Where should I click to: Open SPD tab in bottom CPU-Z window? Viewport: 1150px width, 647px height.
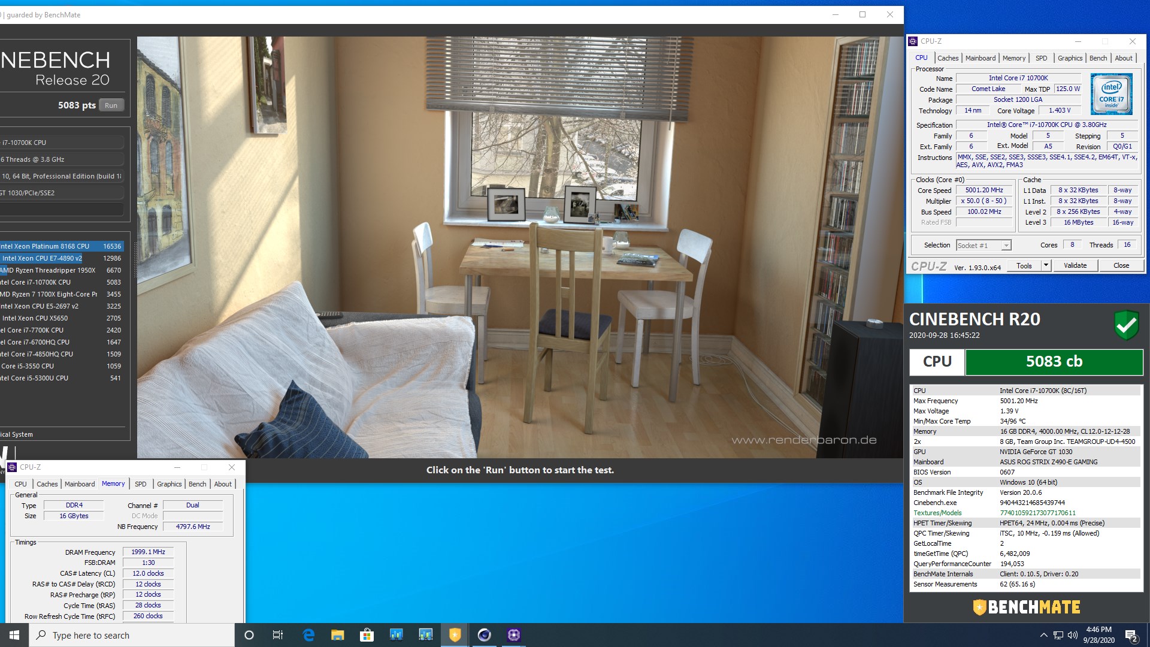[141, 484]
